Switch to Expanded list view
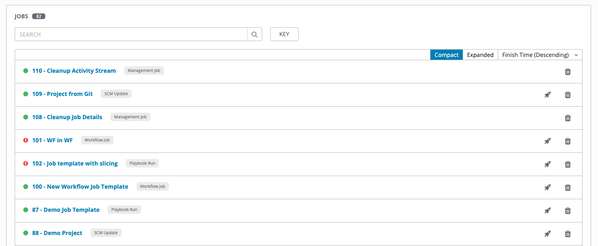This screenshot has height=246, width=598. [x=480, y=55]
